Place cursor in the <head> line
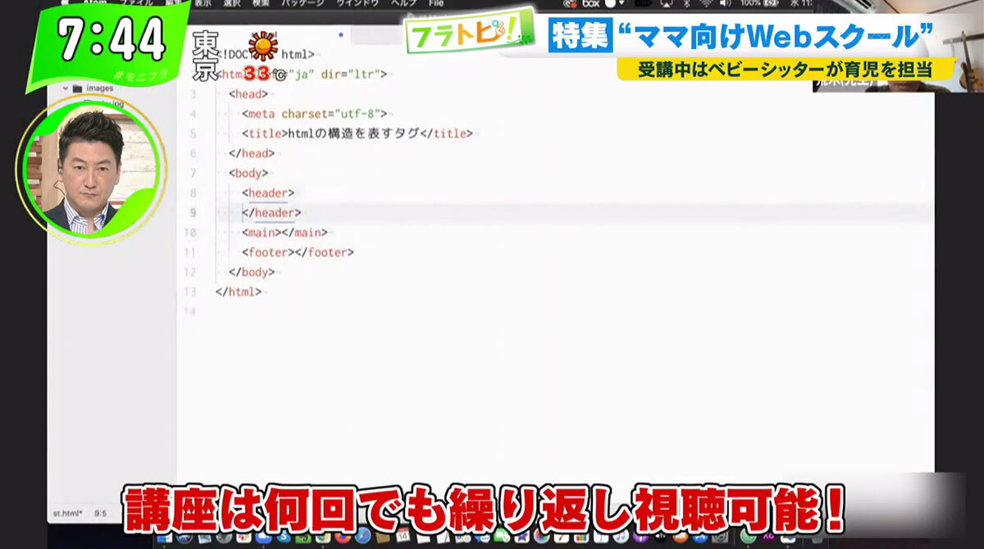Image resolution: width=984 pixels, height=549 pixels. point(247,94)
